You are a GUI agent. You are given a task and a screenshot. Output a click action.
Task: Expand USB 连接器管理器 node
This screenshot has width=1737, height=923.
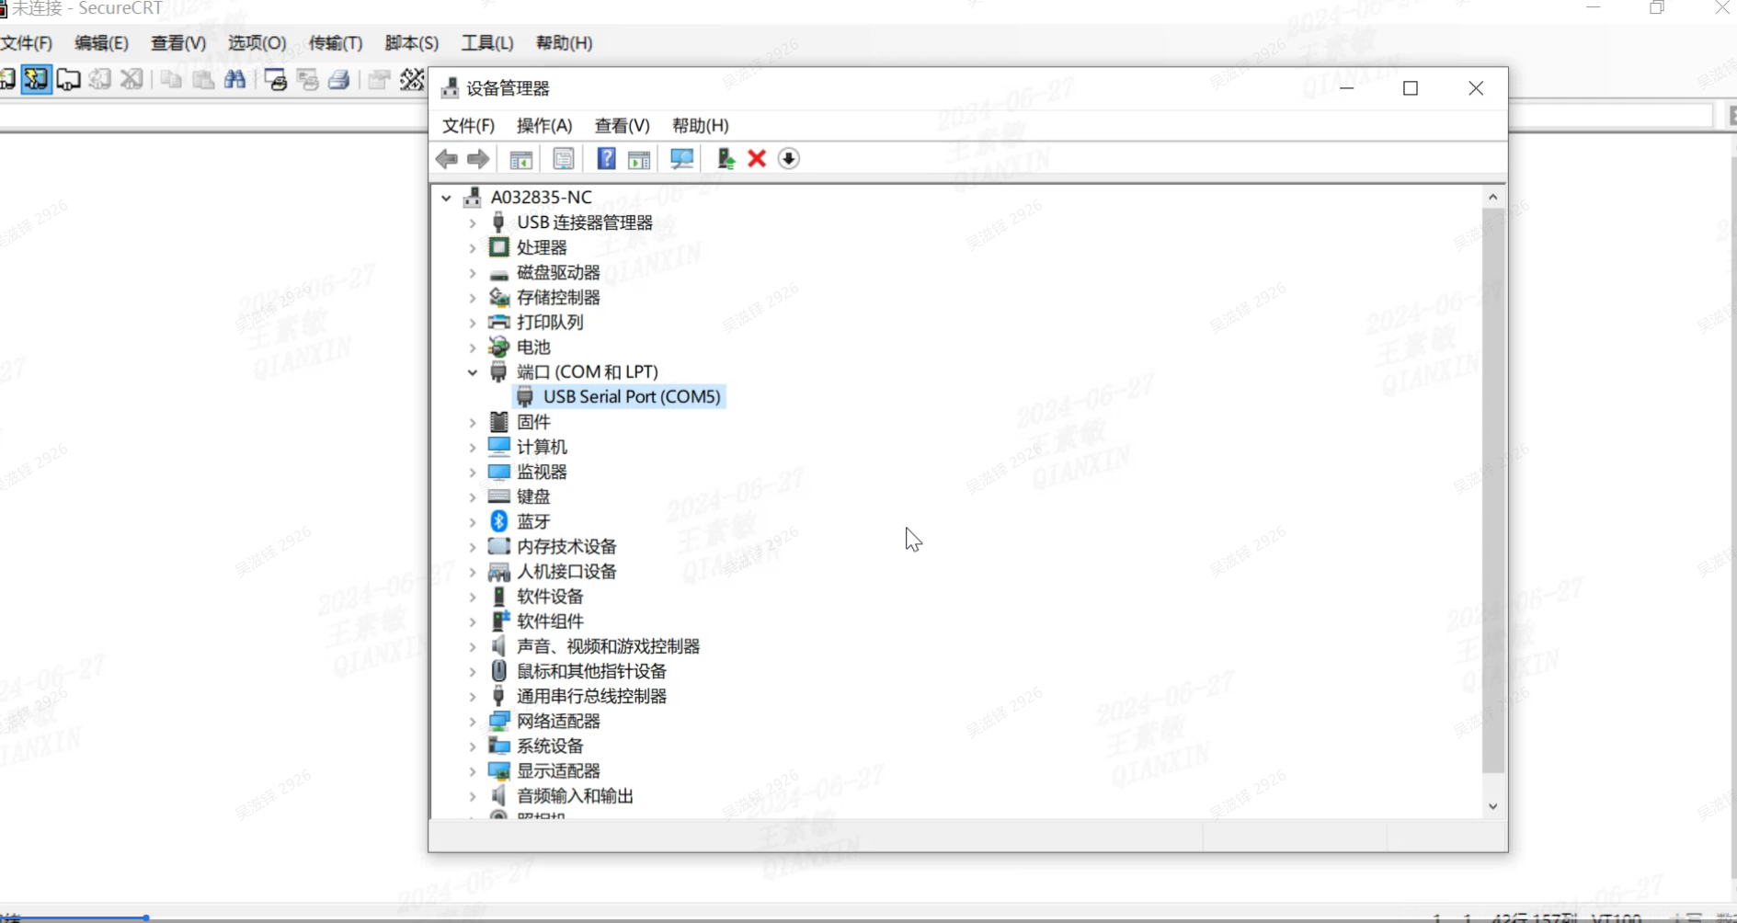click(473, 222)
